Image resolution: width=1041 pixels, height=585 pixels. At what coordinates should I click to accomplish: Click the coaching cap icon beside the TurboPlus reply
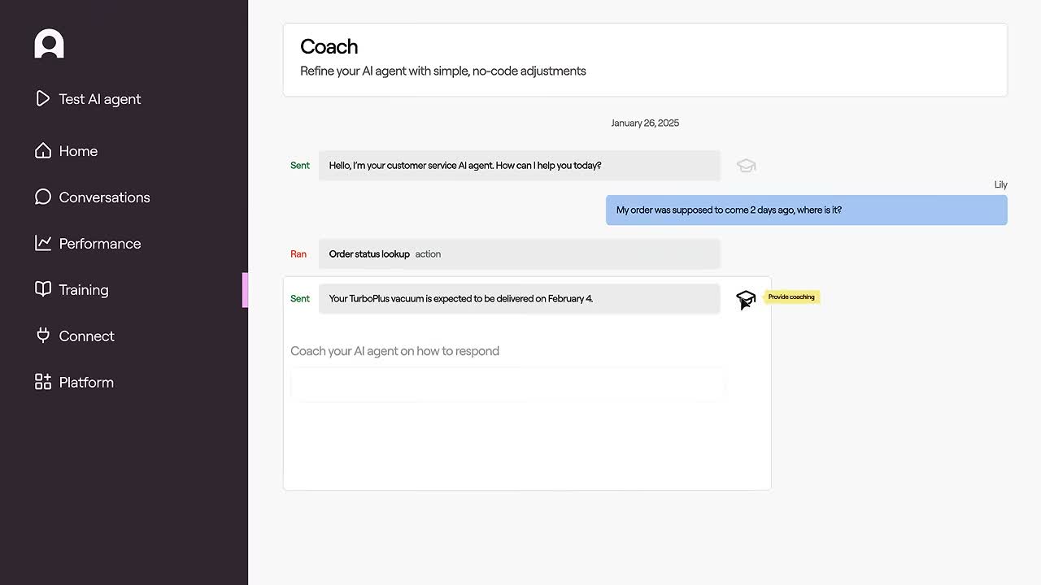[746, 299]
